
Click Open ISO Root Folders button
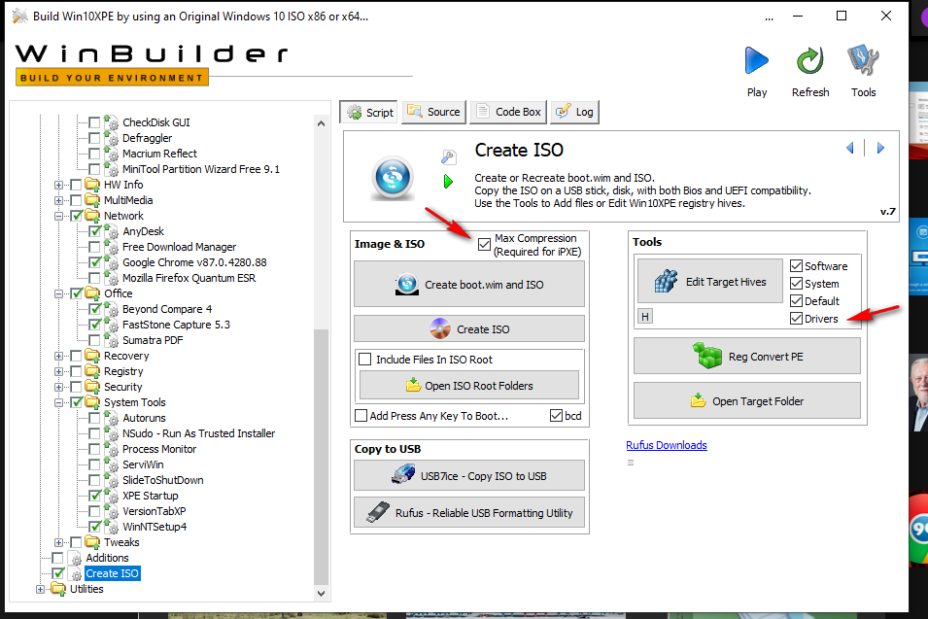[468, 385]
